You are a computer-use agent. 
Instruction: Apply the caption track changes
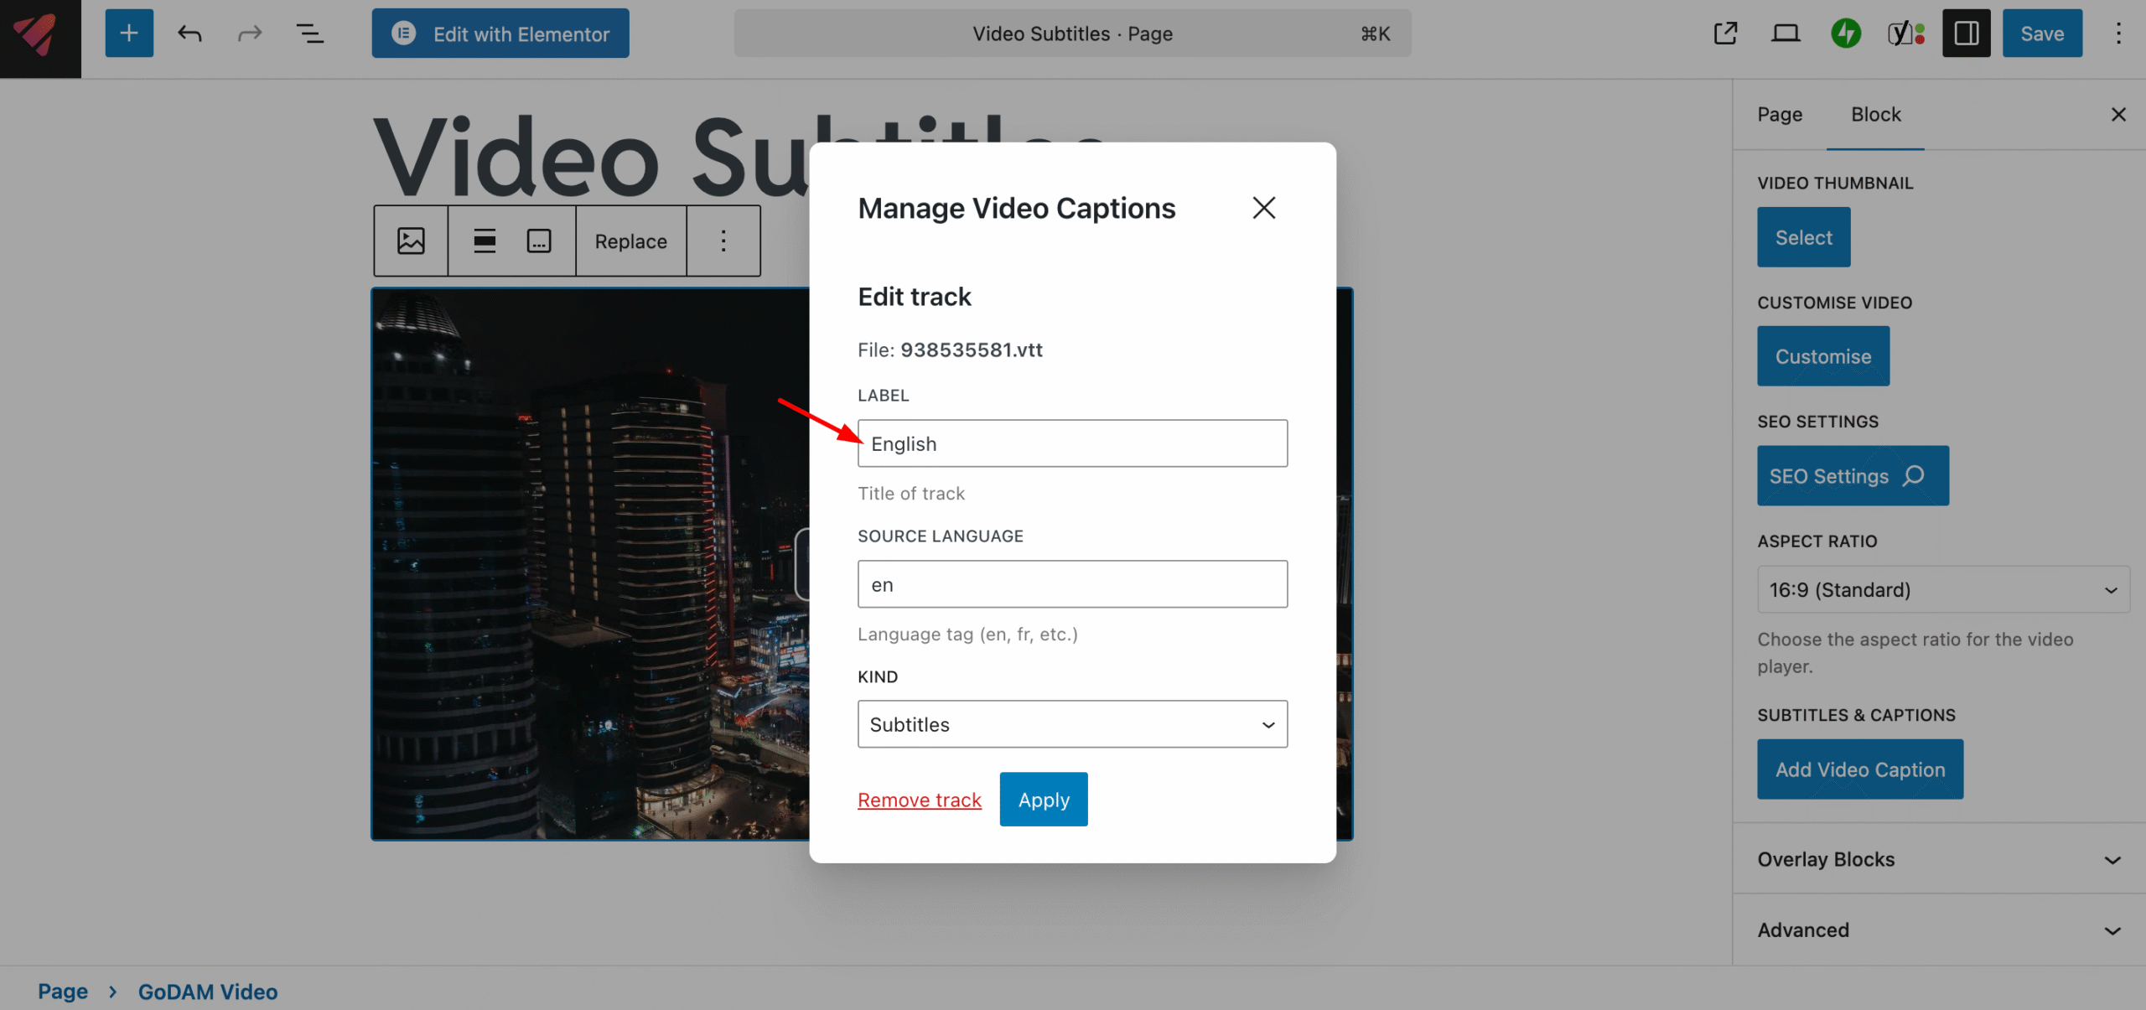pyautogui.click(x=1043, y=799)
